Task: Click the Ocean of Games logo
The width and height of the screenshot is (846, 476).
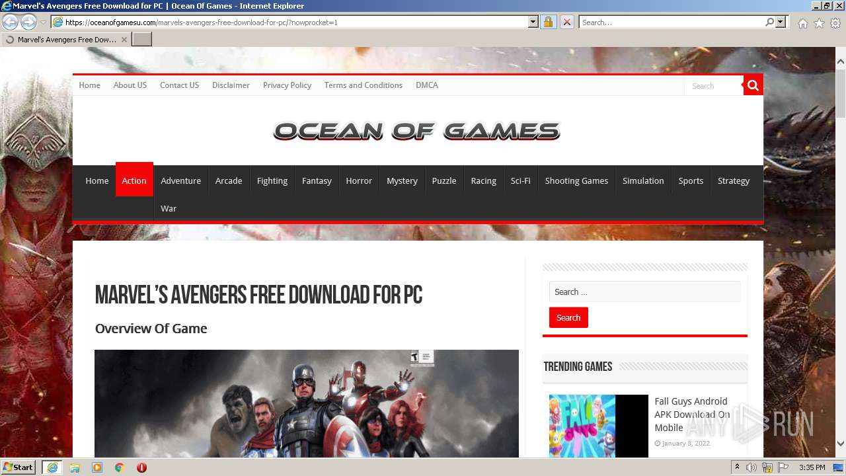Action: click(x=416, y=131)
